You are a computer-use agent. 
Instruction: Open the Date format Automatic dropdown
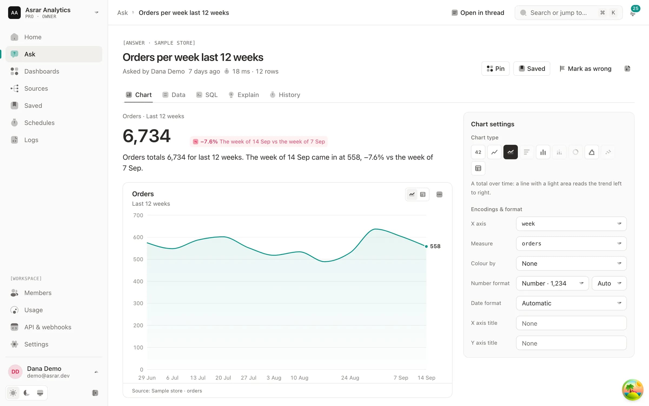(571, 303)
